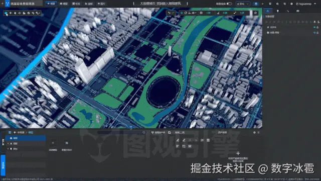This screenshot has height=181, width=321.
Task: Open the image tab in right panel
Action: (298, 11)
